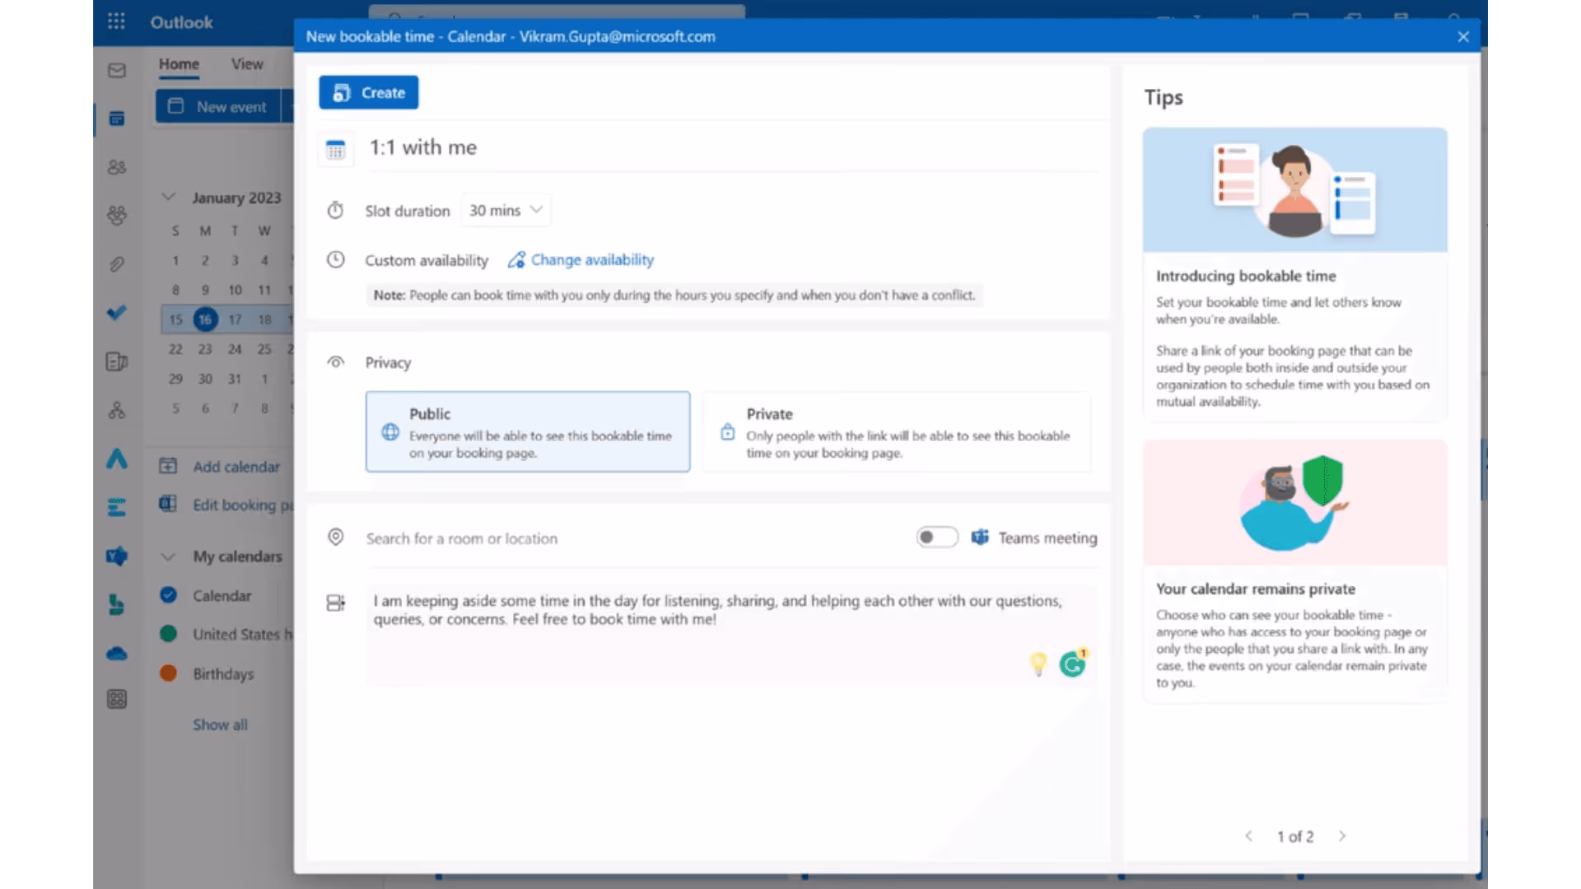Click Search for a room or location field
This screenshot has height=889, width=1581.
[x=634, y=538]
